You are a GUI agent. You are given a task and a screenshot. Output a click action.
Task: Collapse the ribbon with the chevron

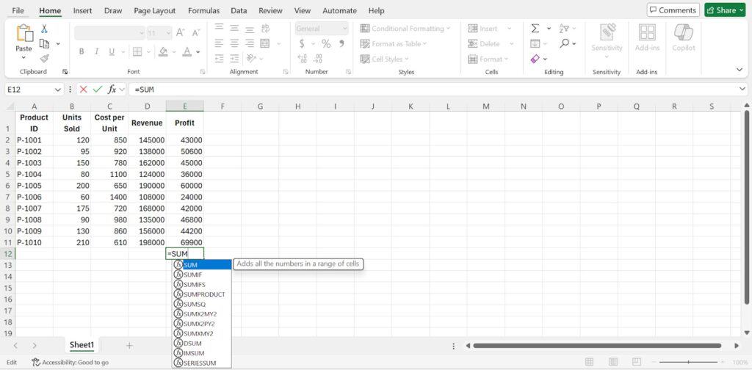click(x=739, y=70)
